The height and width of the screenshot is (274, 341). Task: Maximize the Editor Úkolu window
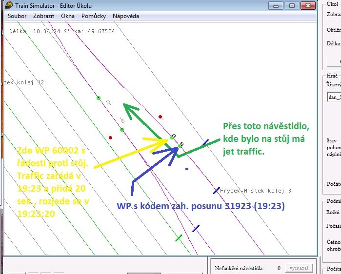pos(292,5)
